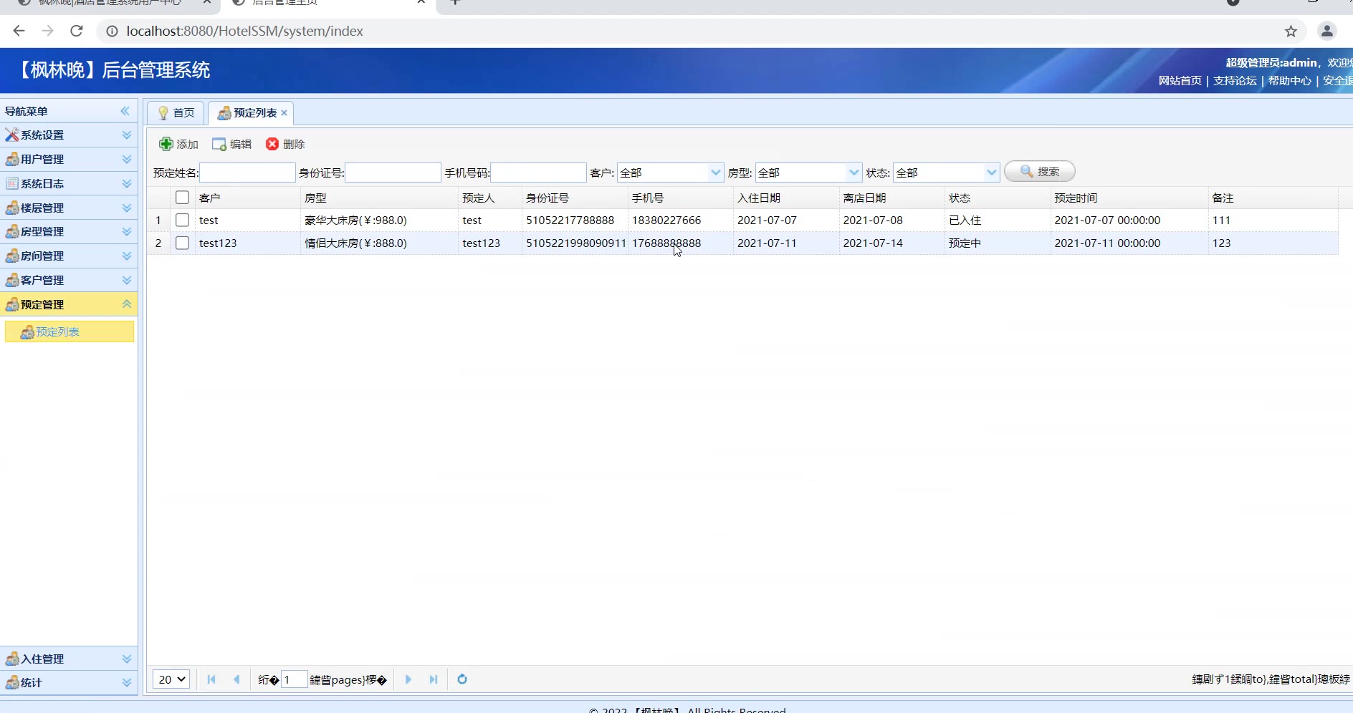Open the 房型 filter dropdown
This screenshot has width=1353, height=713.
pyautogui.click(x=854, y=173)
